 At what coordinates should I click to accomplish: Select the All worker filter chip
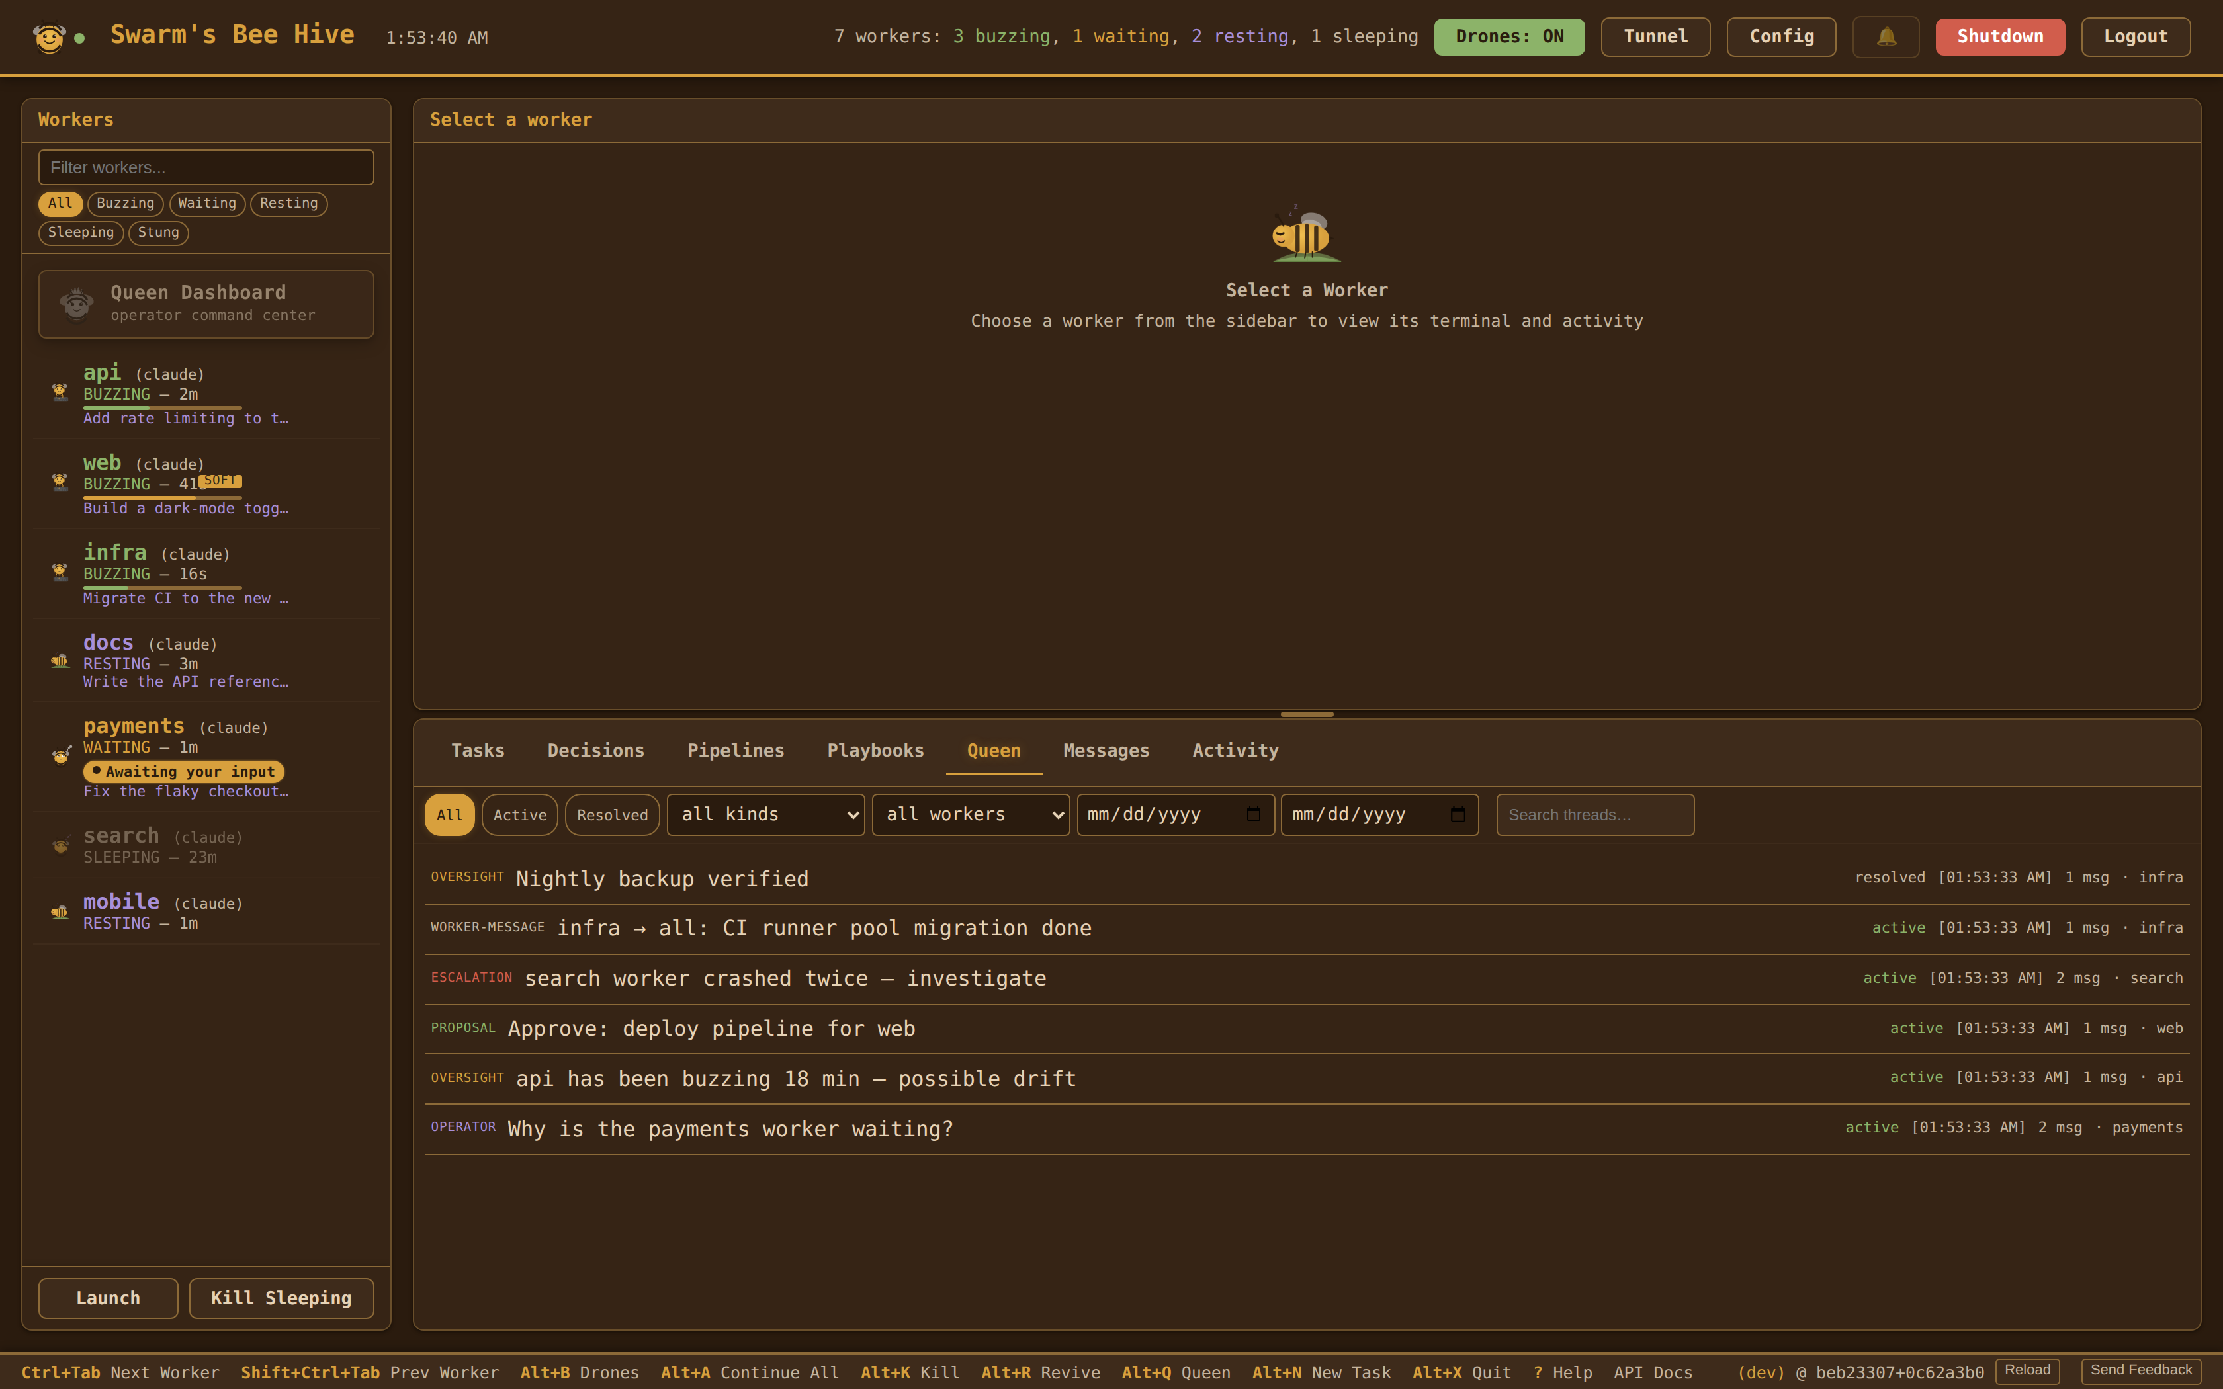tap(61, 203)
